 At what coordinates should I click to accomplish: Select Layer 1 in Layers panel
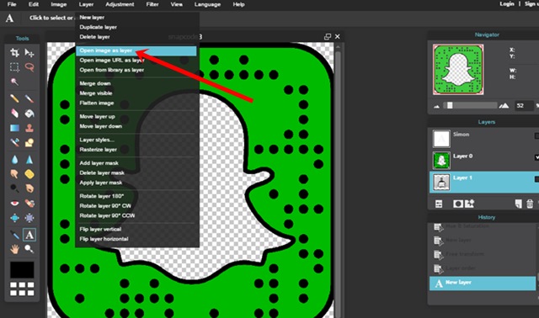point(484,182)
